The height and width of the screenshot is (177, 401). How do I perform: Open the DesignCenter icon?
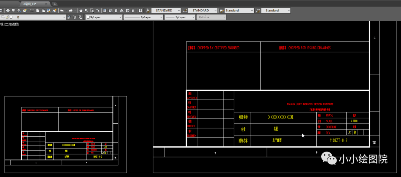(111, 10)
